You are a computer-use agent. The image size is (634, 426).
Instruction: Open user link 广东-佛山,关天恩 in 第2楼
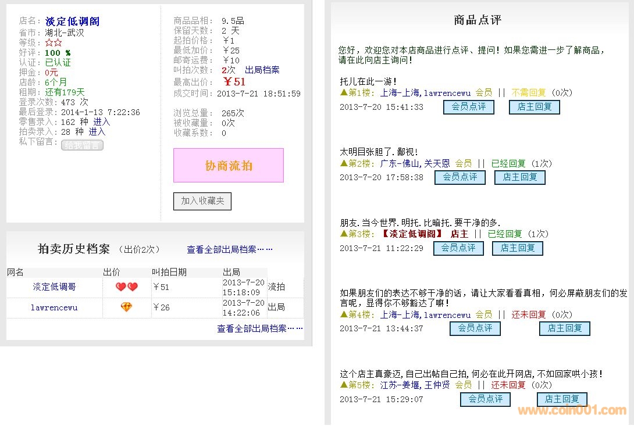tap(415, 164)
